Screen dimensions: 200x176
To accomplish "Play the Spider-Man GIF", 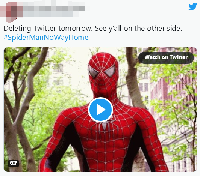I will point(100,110).
